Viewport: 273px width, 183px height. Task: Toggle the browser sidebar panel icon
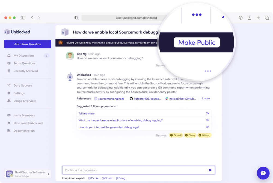23,18
